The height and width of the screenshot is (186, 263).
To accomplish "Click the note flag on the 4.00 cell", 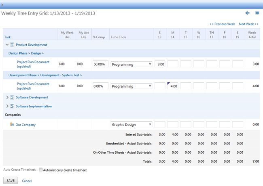I will tap(168, 83).
